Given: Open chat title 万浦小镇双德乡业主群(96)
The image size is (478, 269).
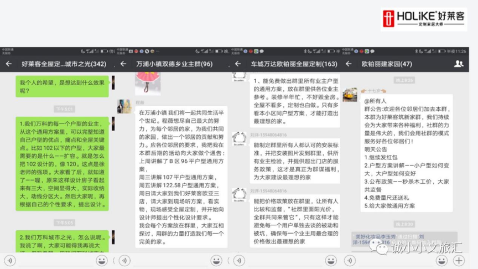Looking at the screenshot, I should [x=174, y=64].
